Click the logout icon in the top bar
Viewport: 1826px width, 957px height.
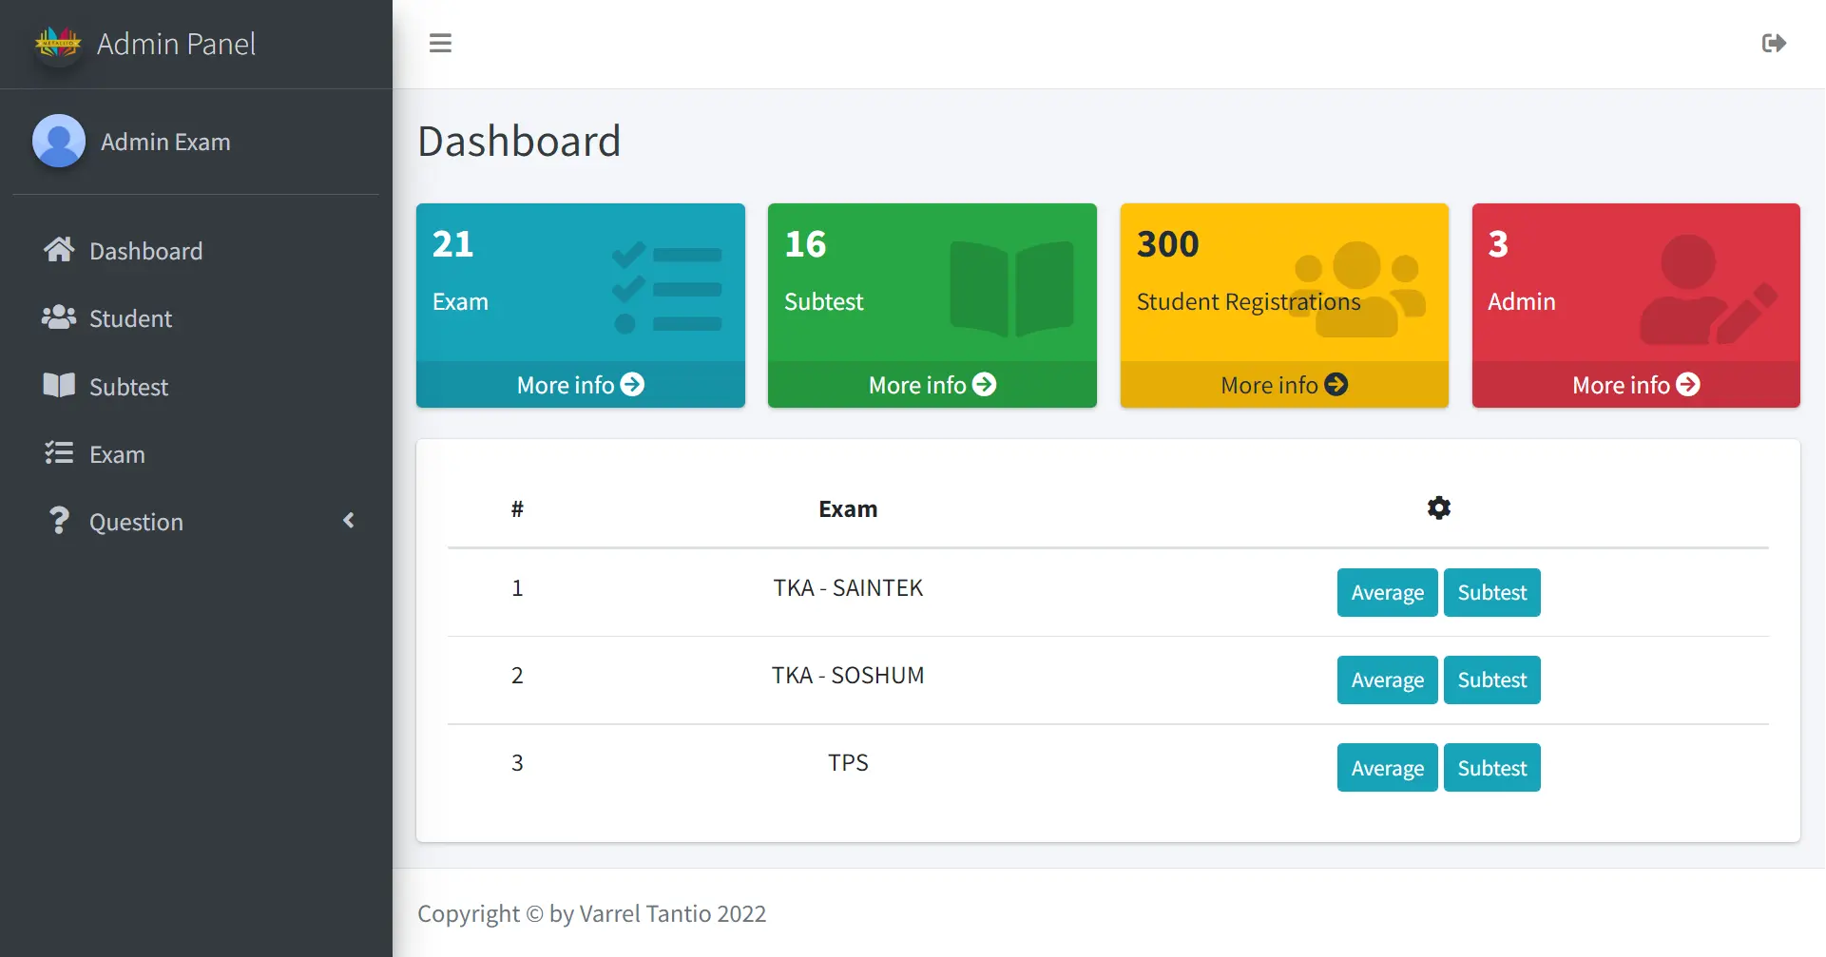click(x=1774, y=43)
